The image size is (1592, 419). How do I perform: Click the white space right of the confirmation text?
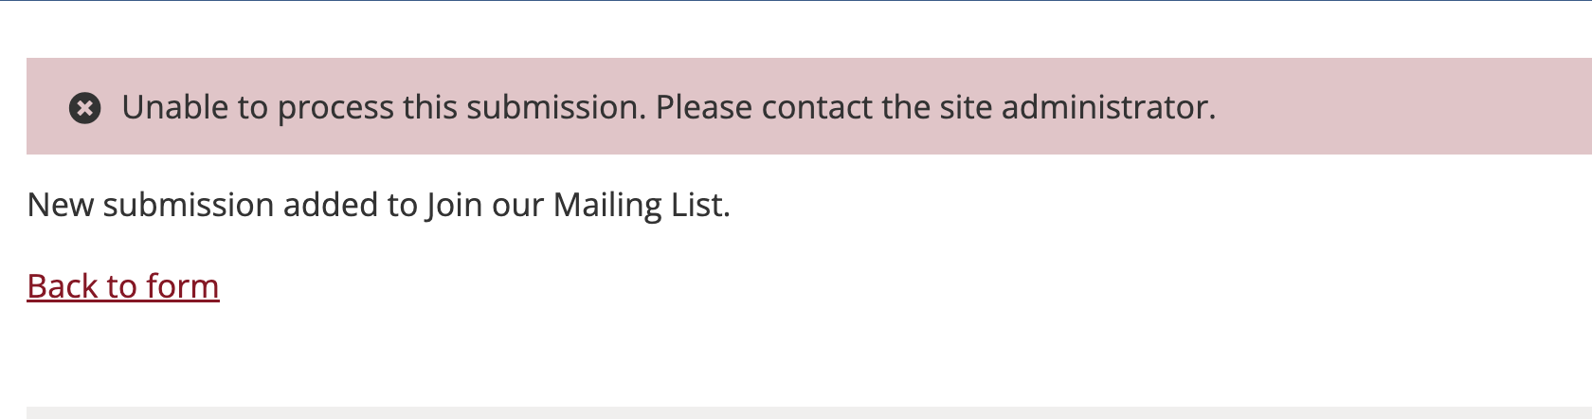(1137, 205)
